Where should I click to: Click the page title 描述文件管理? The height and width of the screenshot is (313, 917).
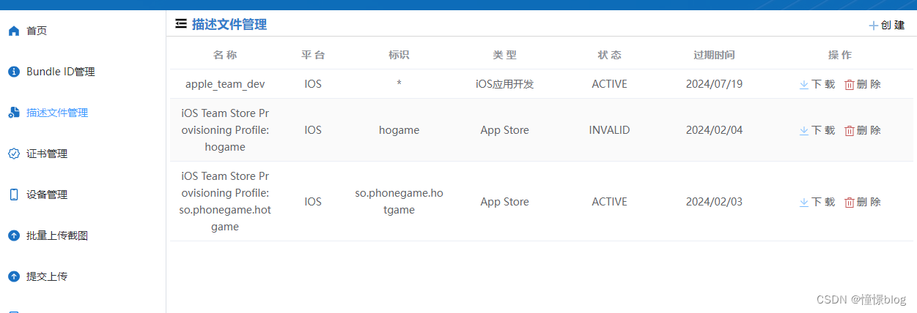pos(229,24)
